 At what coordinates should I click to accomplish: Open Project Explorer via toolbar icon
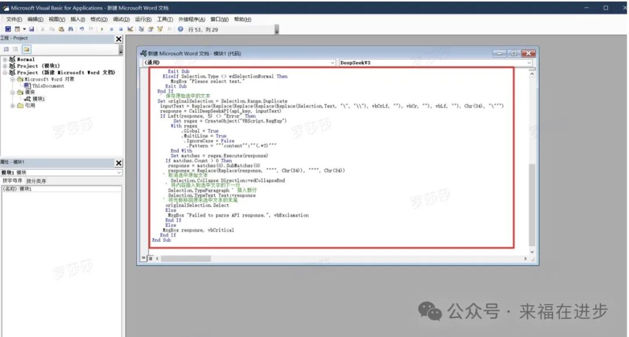tap(141, 29)
